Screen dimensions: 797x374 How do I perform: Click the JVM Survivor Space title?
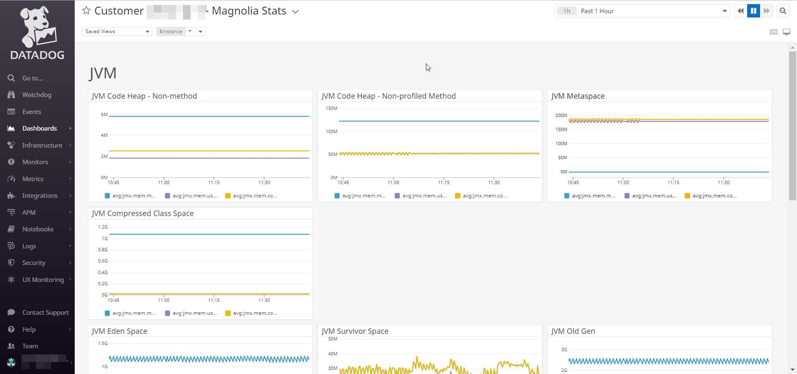pyautogui.click(x=355, y=331)
